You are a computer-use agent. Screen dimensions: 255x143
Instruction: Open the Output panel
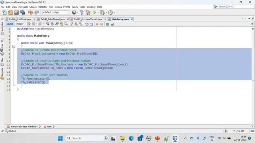[x=11, y=131]
